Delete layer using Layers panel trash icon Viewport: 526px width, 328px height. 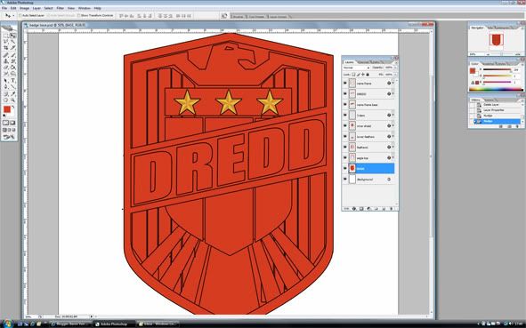pyautogui.click(x=391, y=208)
